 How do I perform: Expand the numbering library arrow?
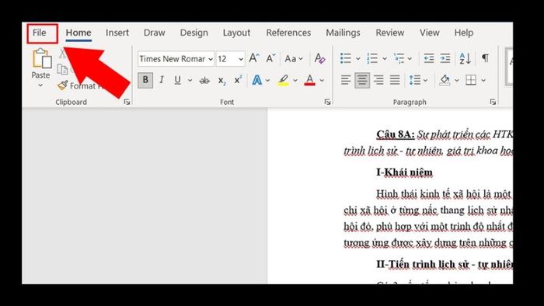click(x=385, y=58)
